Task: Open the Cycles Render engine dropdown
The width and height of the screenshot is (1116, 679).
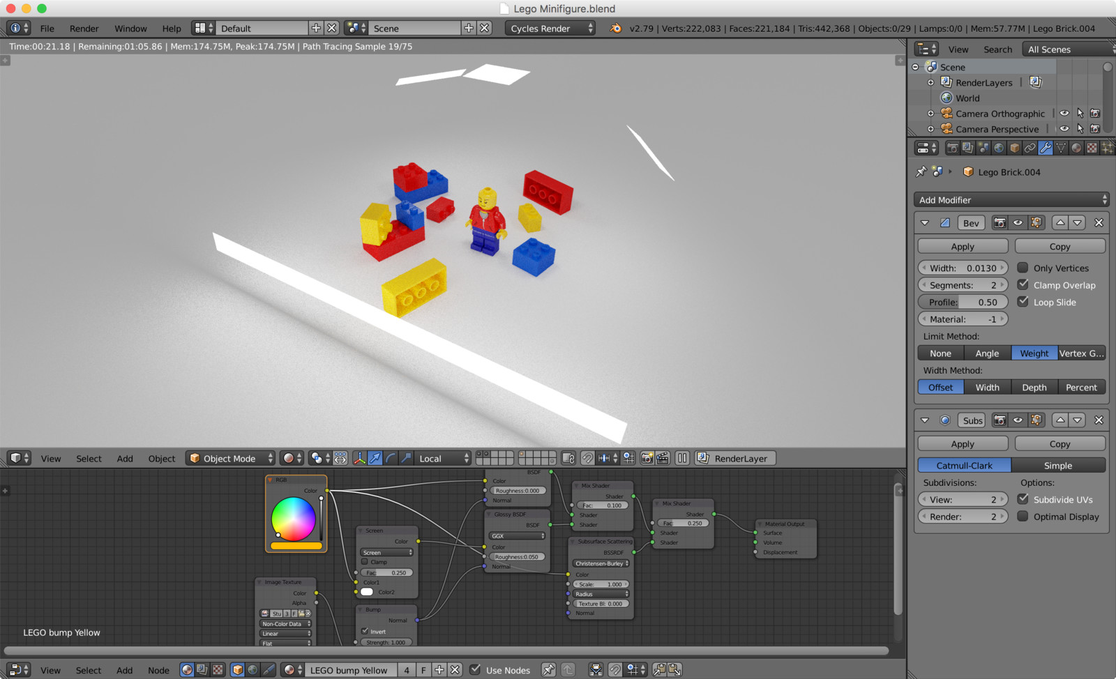Action: coord(550,28)
